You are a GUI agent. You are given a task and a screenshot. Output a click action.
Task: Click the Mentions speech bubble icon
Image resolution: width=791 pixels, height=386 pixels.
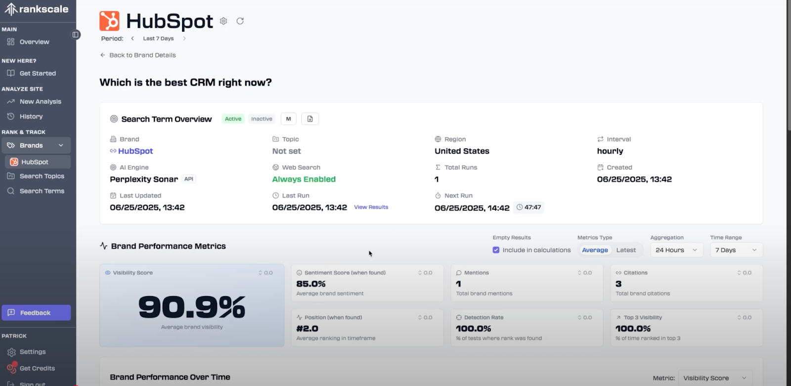click(459, 273)
